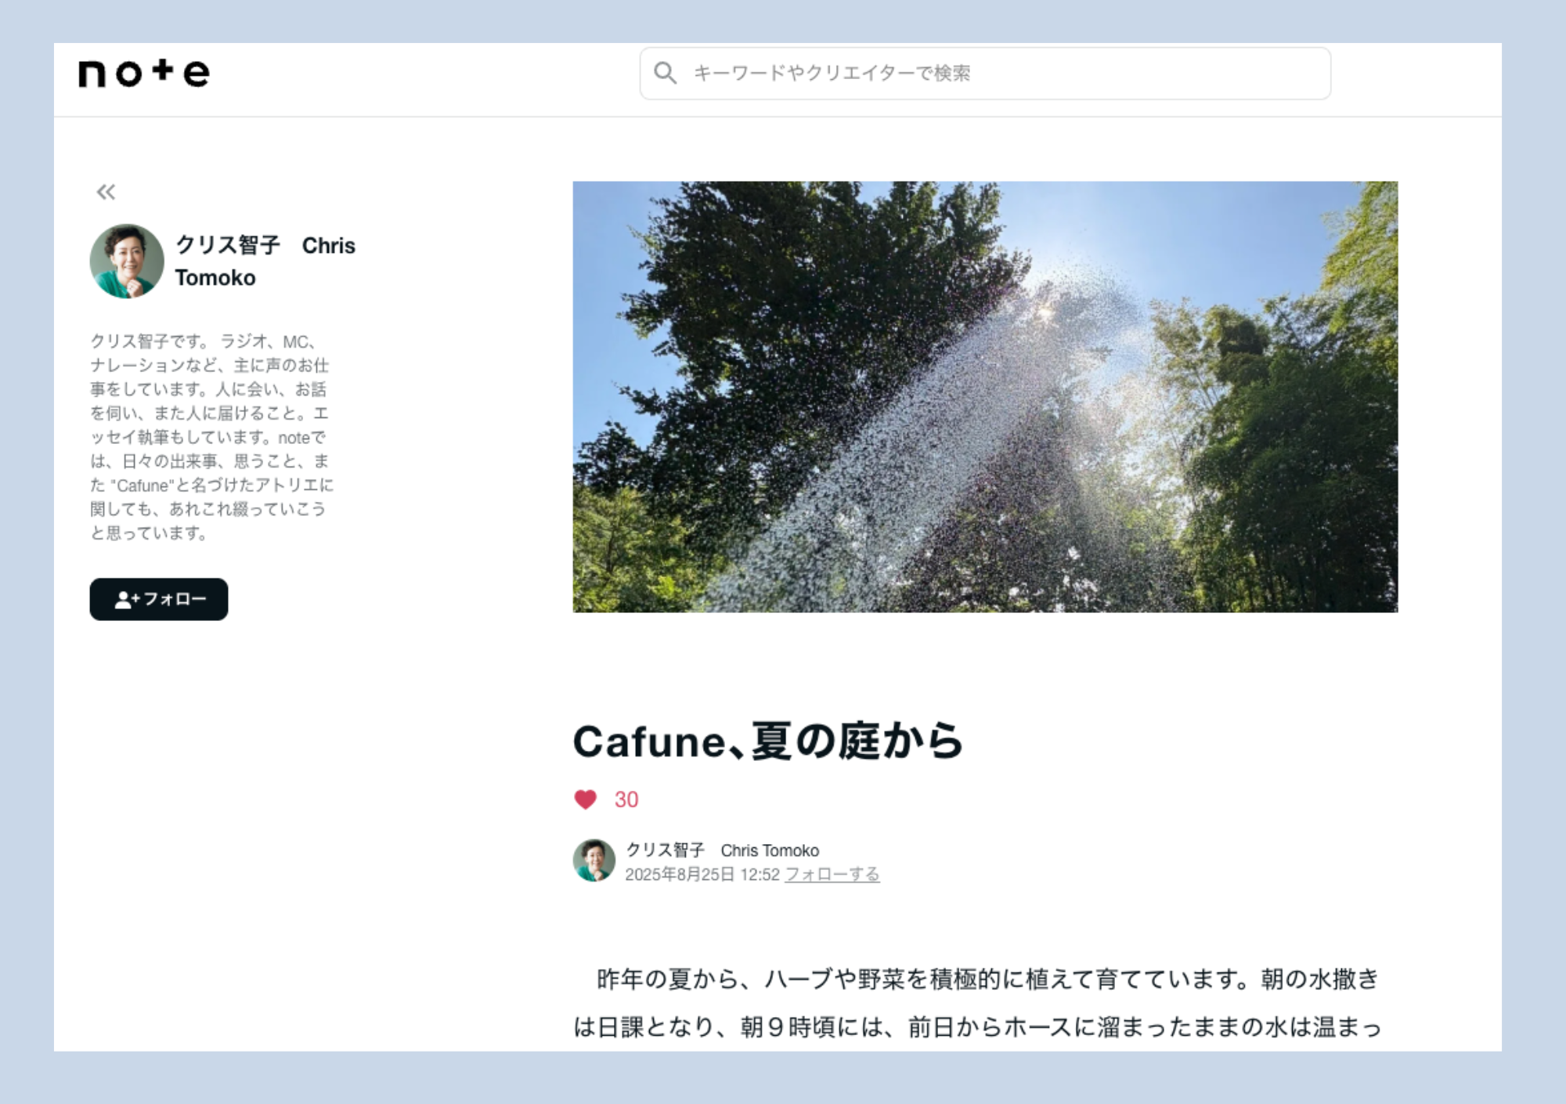This screenshot has width=1566, height=1104.
Task: Click the magnifying glass search icon
Action: tap(666, 73)
